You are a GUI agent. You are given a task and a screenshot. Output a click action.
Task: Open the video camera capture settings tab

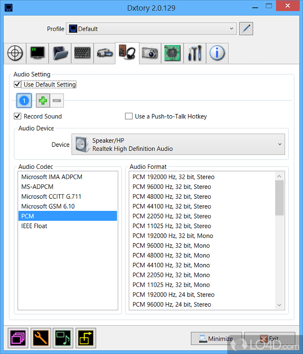click(x=105, y=53)
